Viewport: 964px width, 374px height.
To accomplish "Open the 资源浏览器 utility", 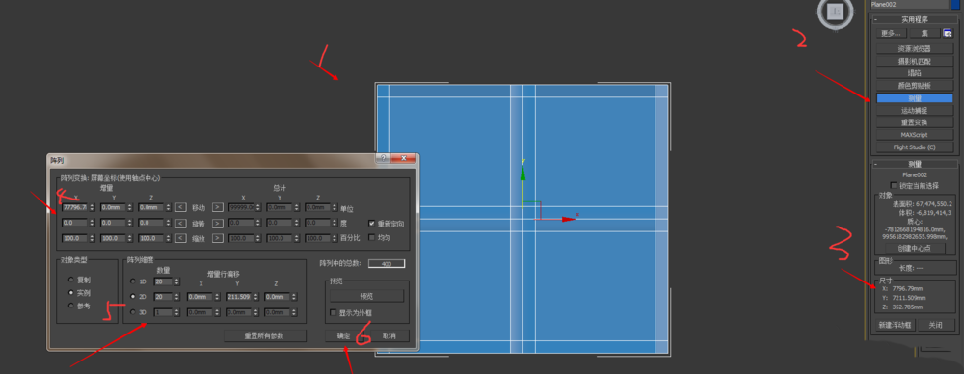I will click(x=915, y=48).
